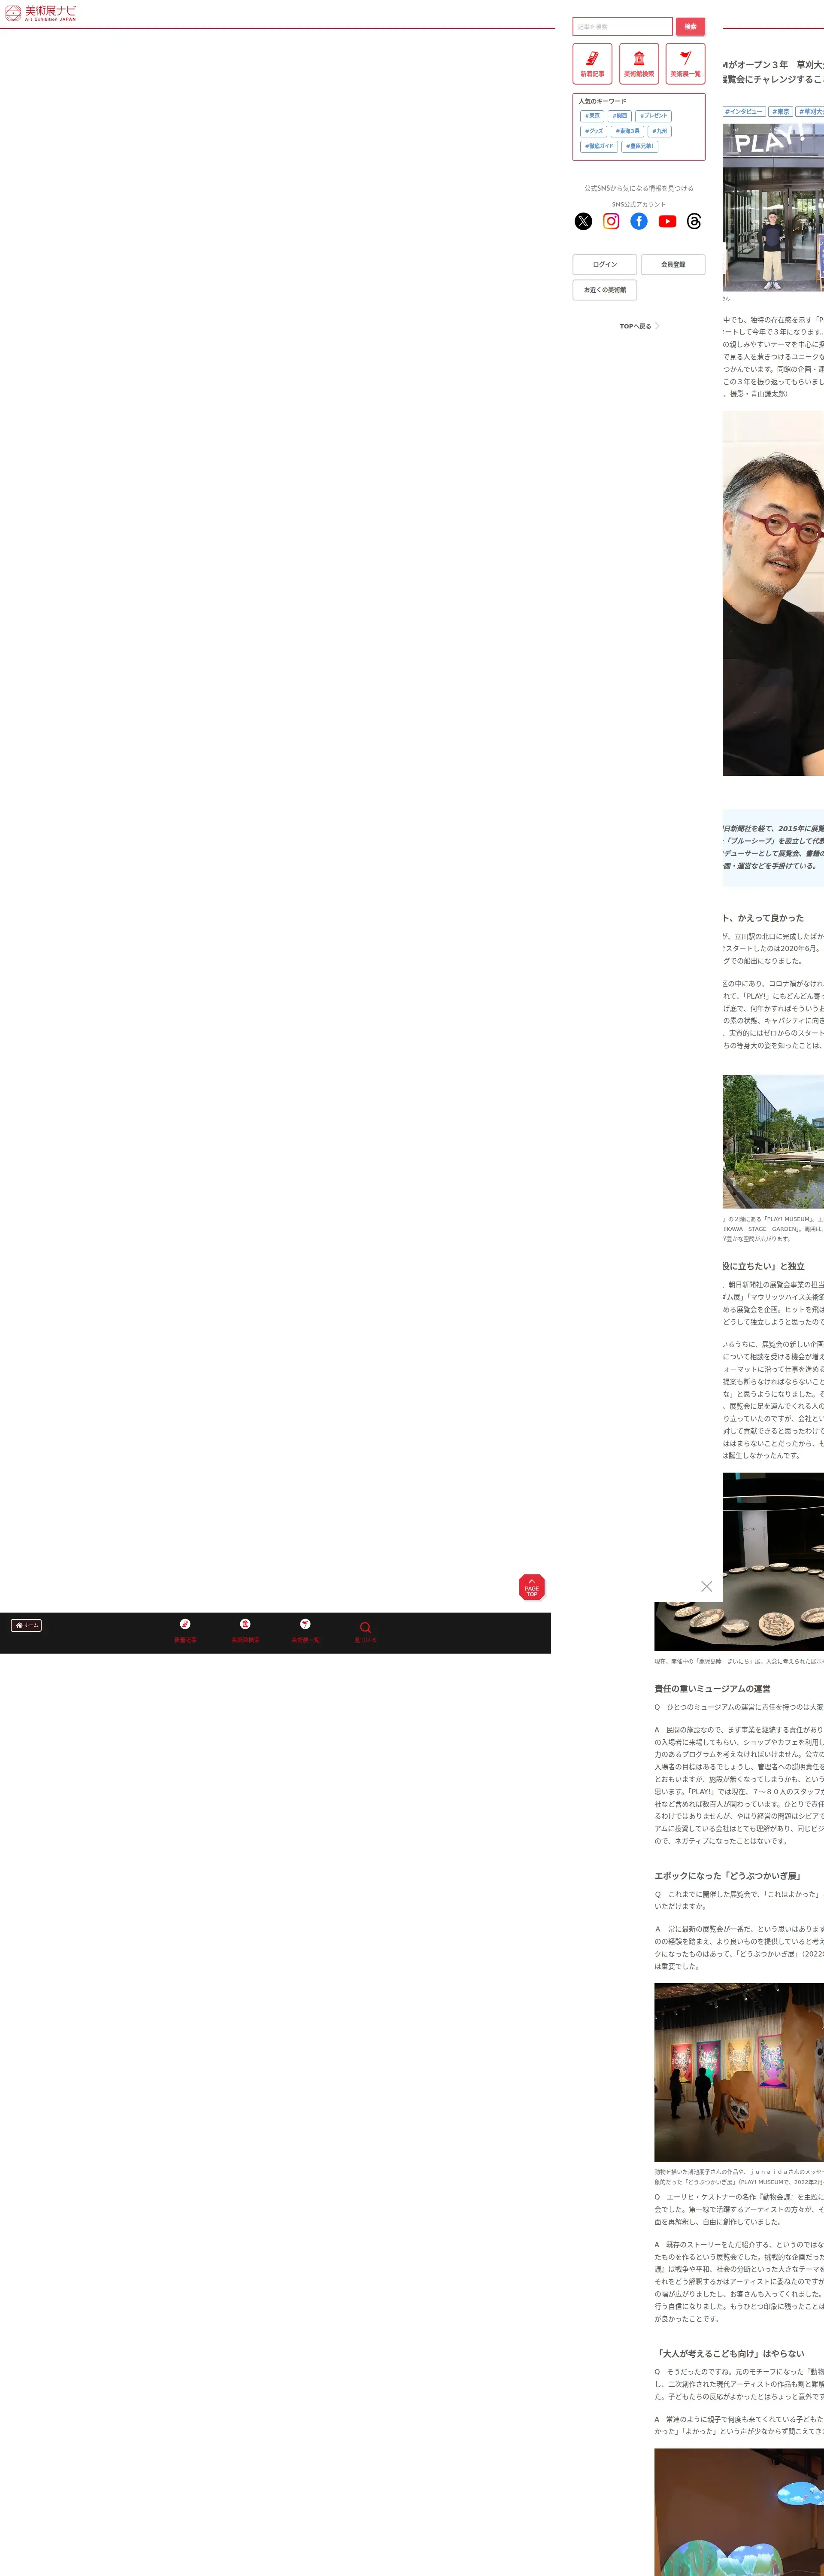Open the X (Twitter) official account
The image size is (824, 2576).
pos(583,221)
